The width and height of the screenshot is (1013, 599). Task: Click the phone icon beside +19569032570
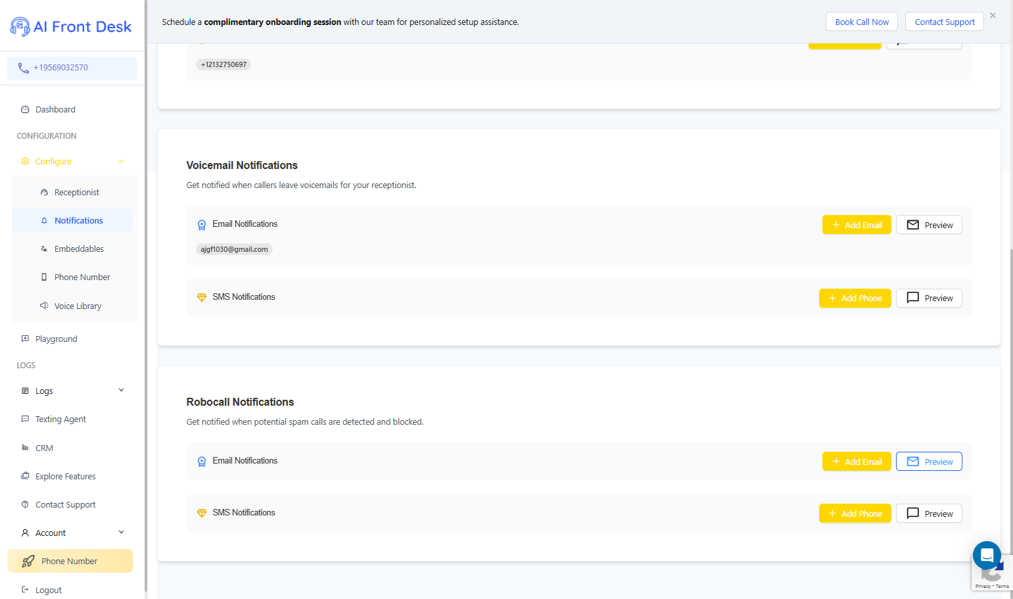pos(23,68)
